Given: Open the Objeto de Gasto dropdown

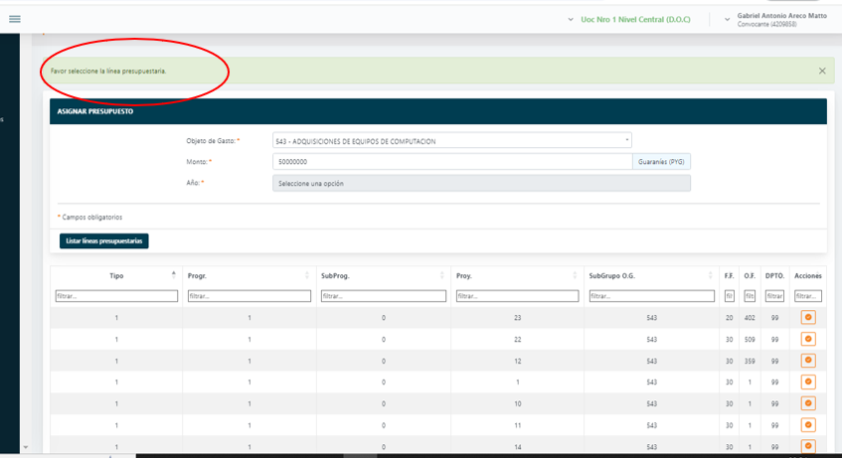Looking at the screenshot, I should (451, 141).
